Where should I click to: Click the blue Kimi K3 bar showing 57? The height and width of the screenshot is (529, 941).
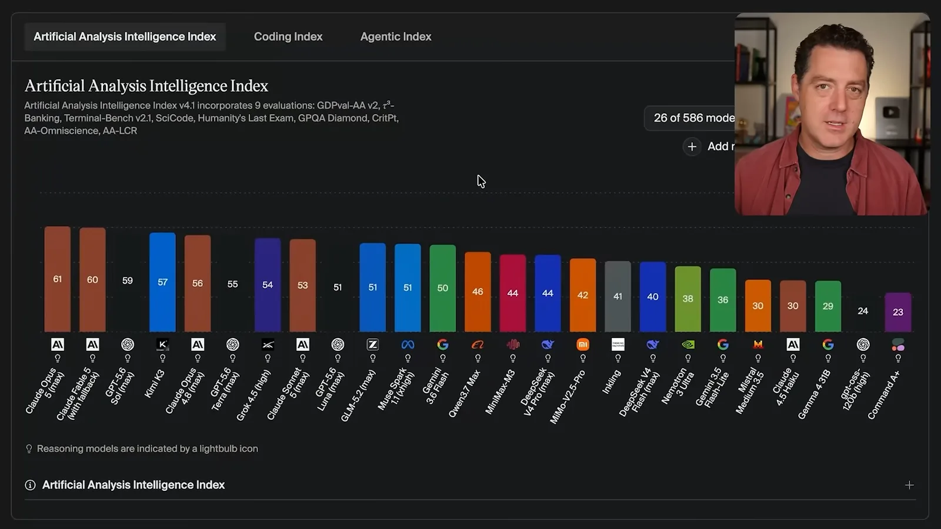(162, 282)
